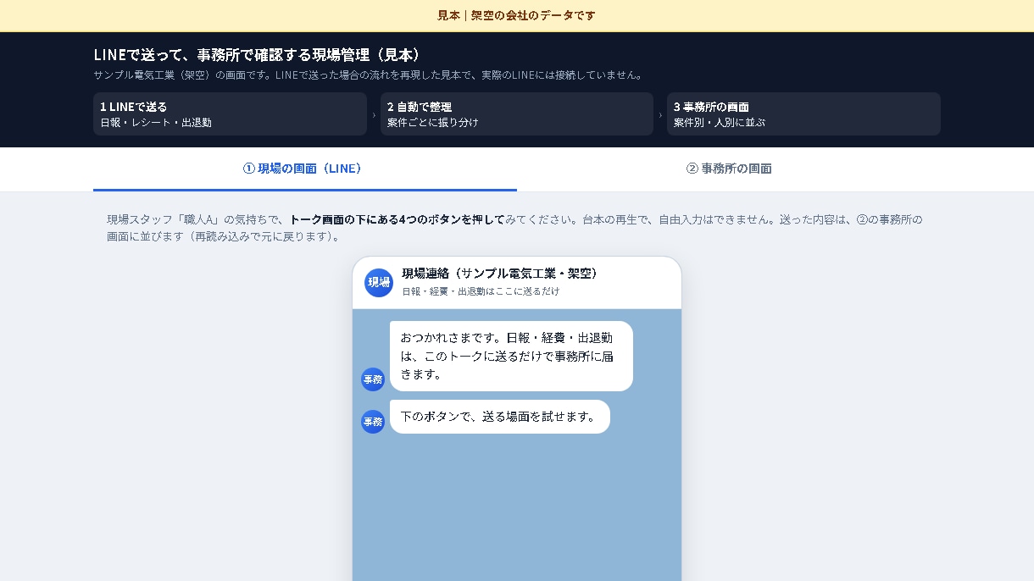Screen dimensions: 1034x581
Task: Select the 3 事務所の画面 step card
Action: click(x=803, y=114)
